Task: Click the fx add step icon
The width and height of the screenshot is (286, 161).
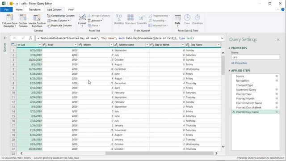Action: click(30, 38)
